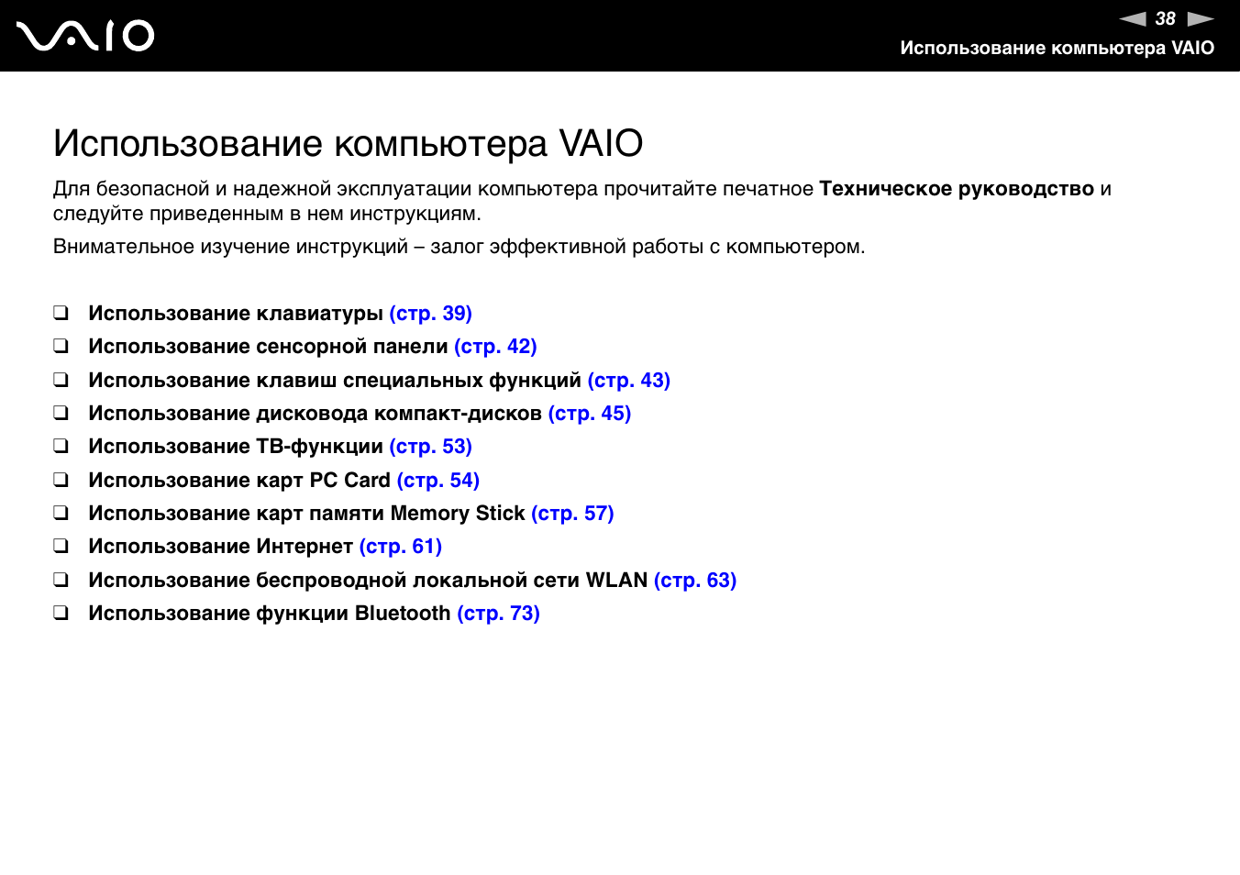Open link (стр. 42) for touchpad usage
1240x875 pixels.
[495, 347]
